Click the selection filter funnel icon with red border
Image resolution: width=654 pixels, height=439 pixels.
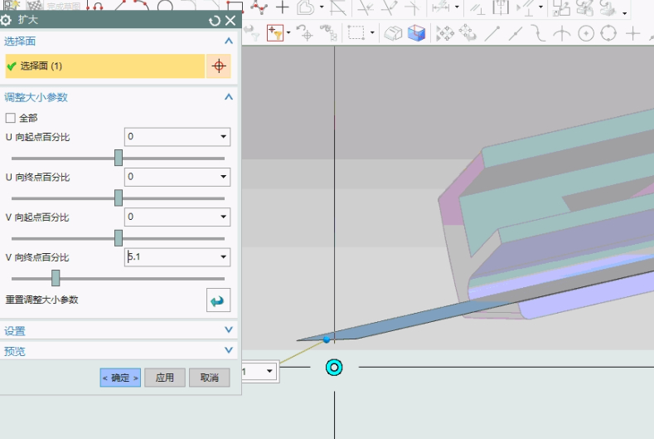tap(275, 33)
